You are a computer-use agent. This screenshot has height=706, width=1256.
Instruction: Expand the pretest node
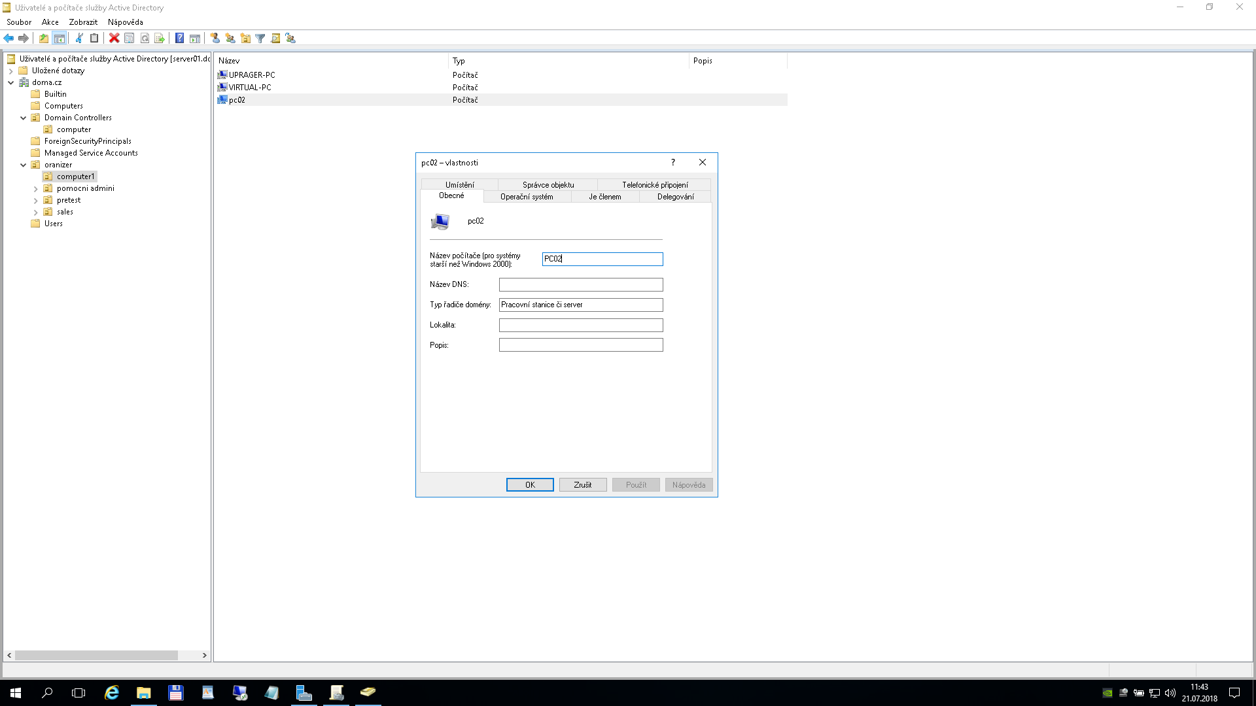(36, 201)
